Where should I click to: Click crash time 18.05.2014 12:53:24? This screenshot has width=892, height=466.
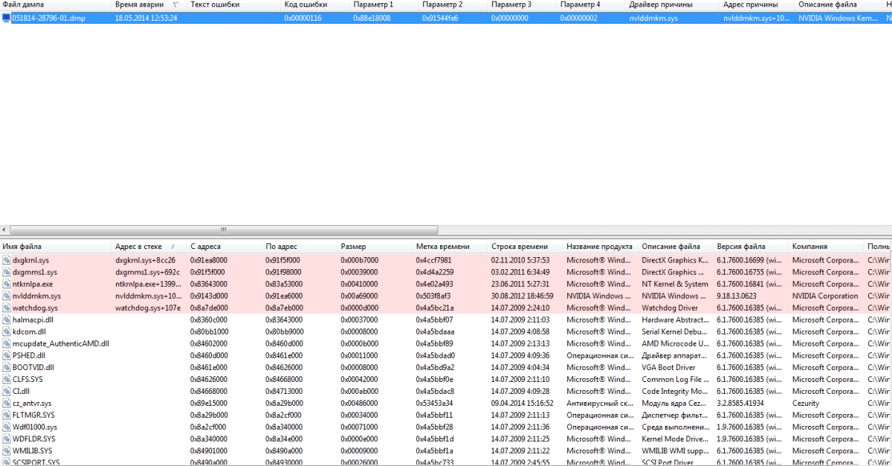(x=146, y=16)
